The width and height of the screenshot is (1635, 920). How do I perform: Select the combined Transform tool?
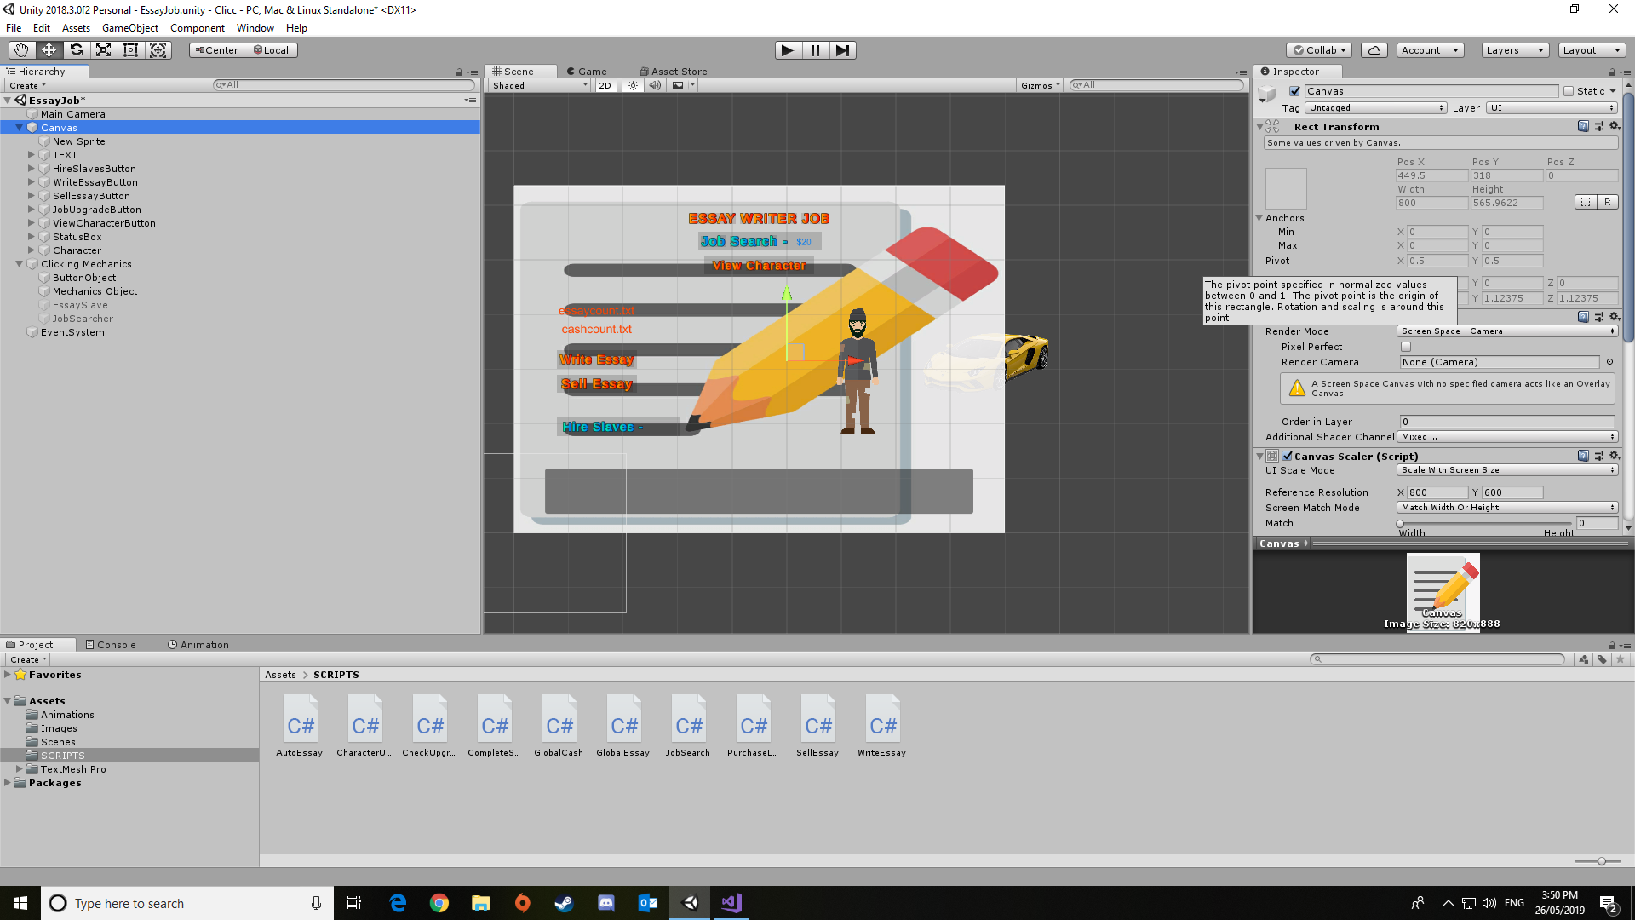(158, 50)
